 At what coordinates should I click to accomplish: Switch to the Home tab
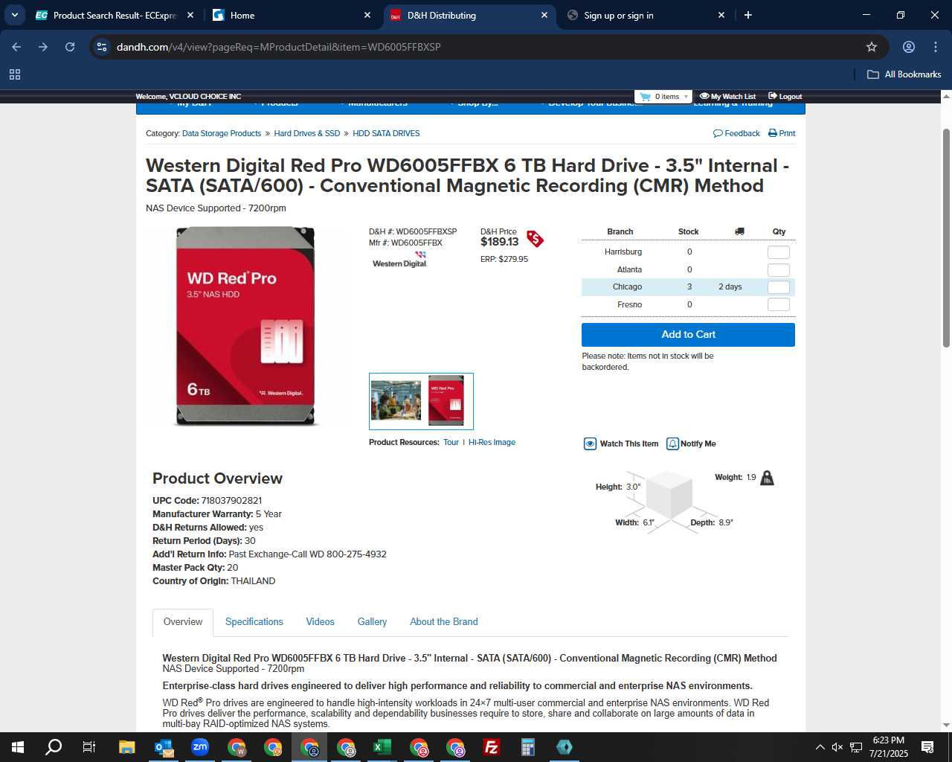tap(290, 15)
